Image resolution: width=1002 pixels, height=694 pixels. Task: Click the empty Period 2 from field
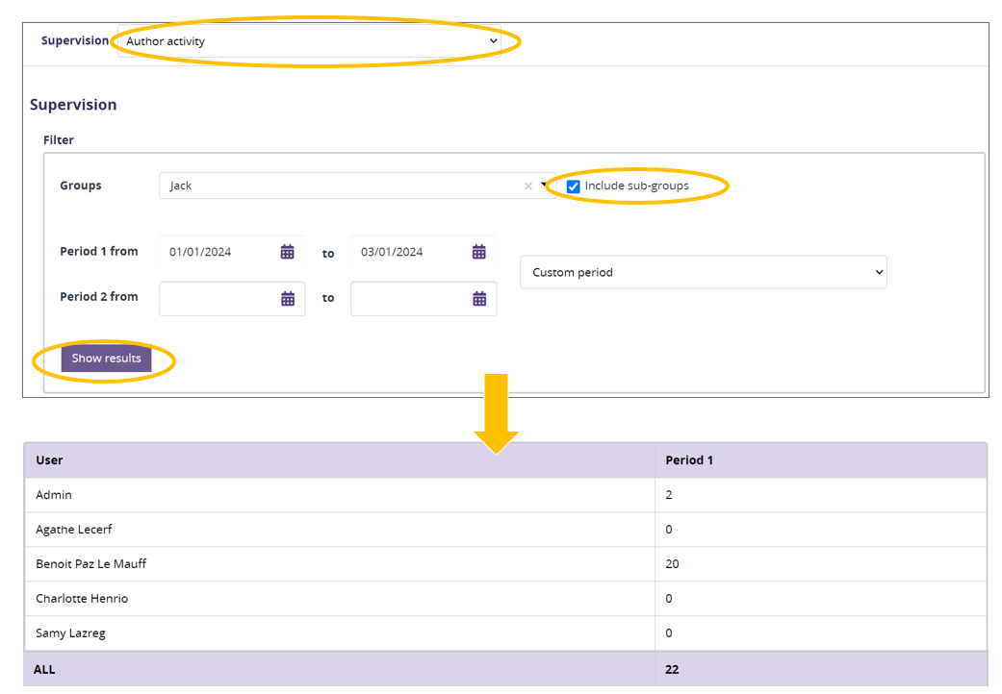point(219,299)
